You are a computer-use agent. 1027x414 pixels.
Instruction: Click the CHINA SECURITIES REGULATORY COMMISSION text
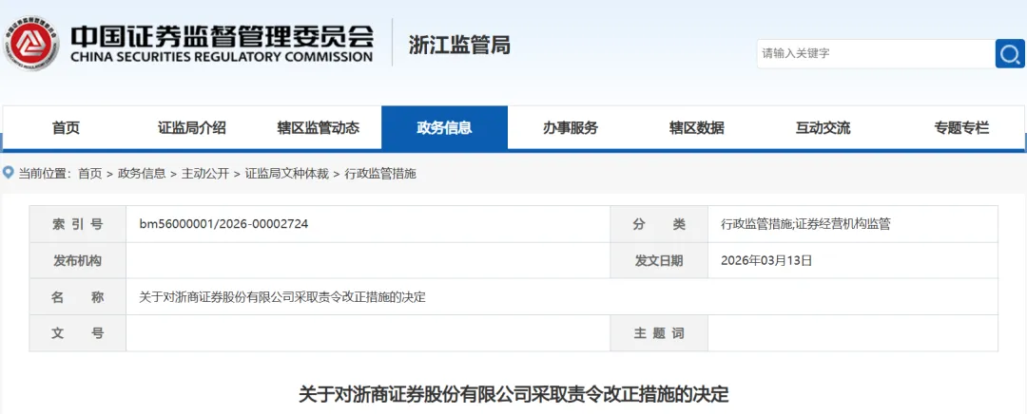click(x=222, y=58)
